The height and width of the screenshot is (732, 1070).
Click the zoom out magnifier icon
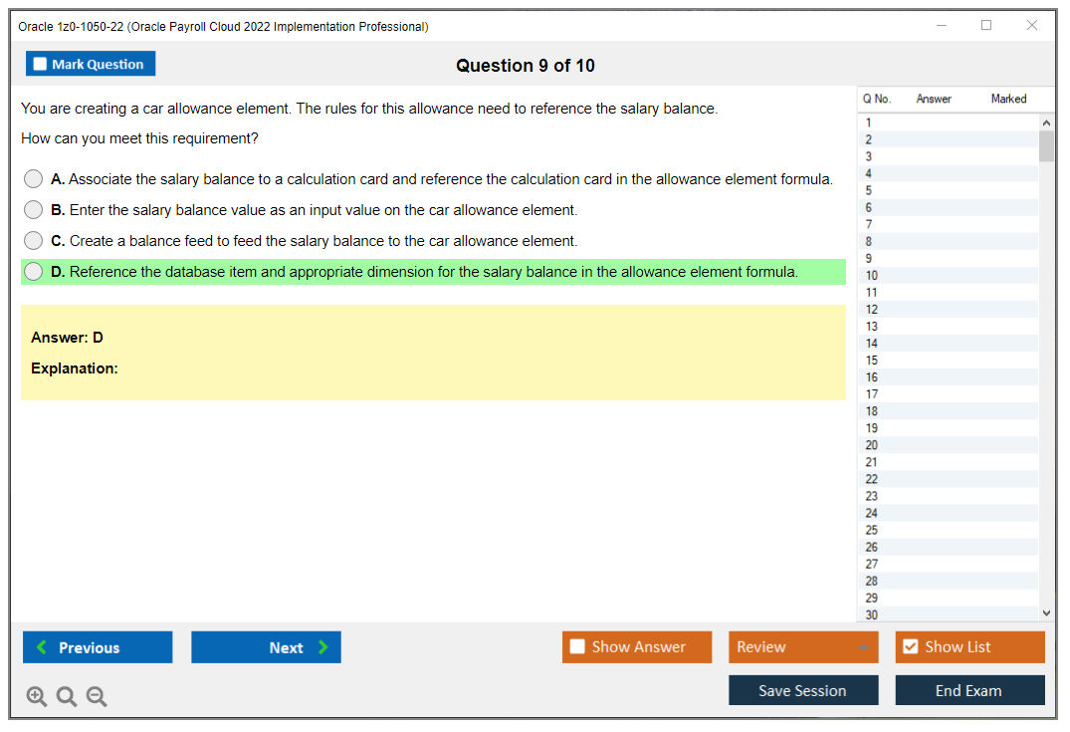coord(97,697)
